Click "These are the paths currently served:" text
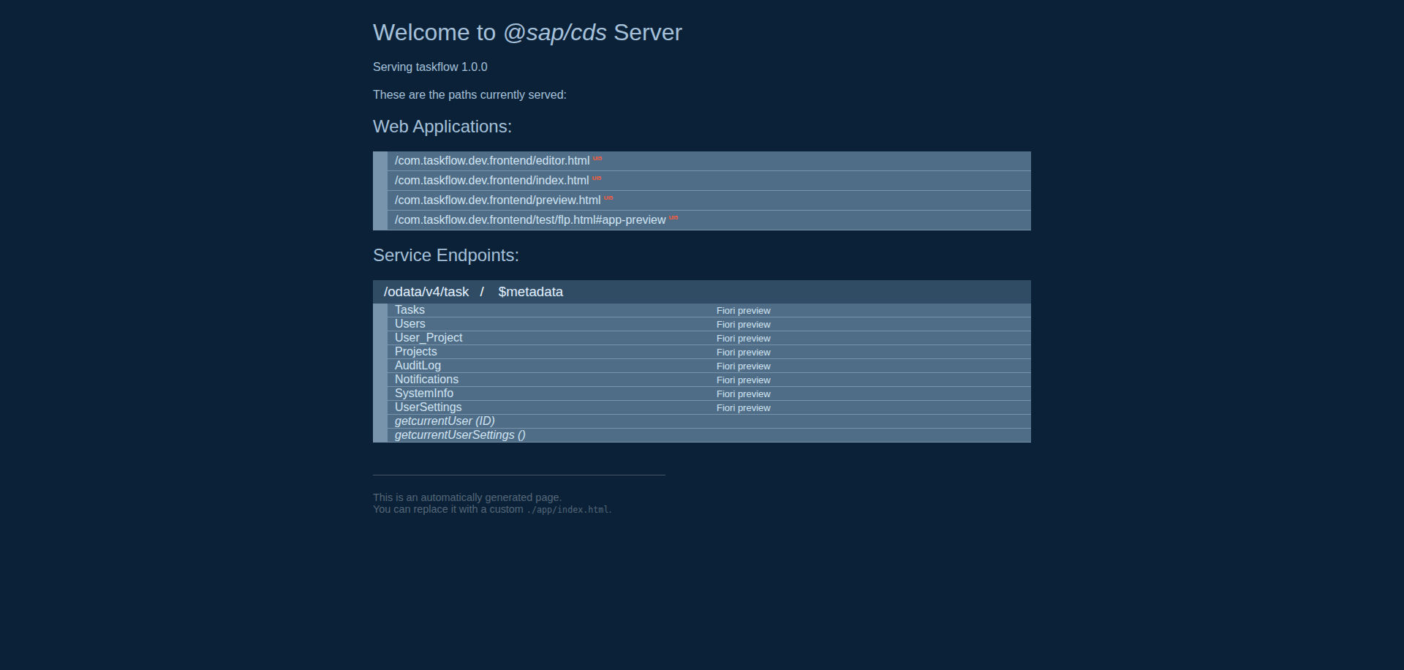The height and width of the screenshot is (670, 1404). [x=469, y=95]
